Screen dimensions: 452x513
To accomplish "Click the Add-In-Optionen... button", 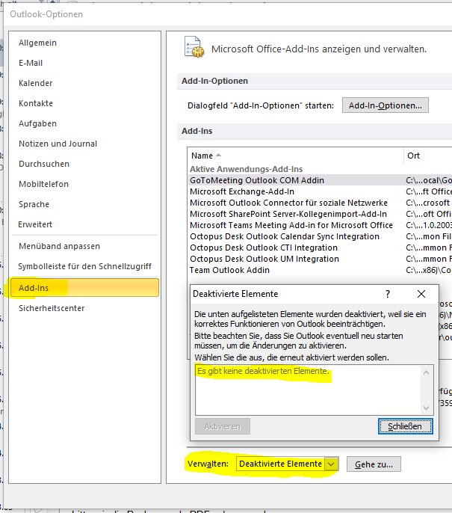I will click(386, 105).
